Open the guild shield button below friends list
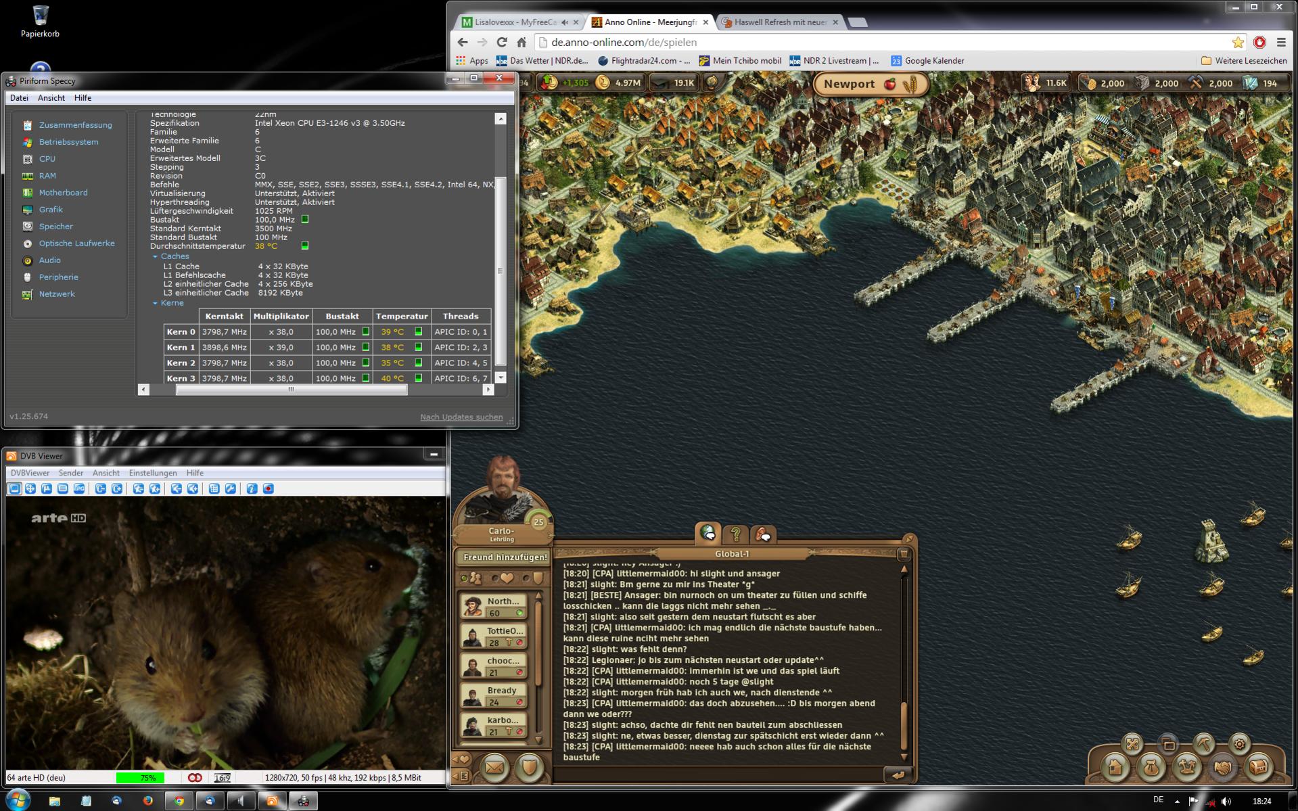 click(529, 768)
